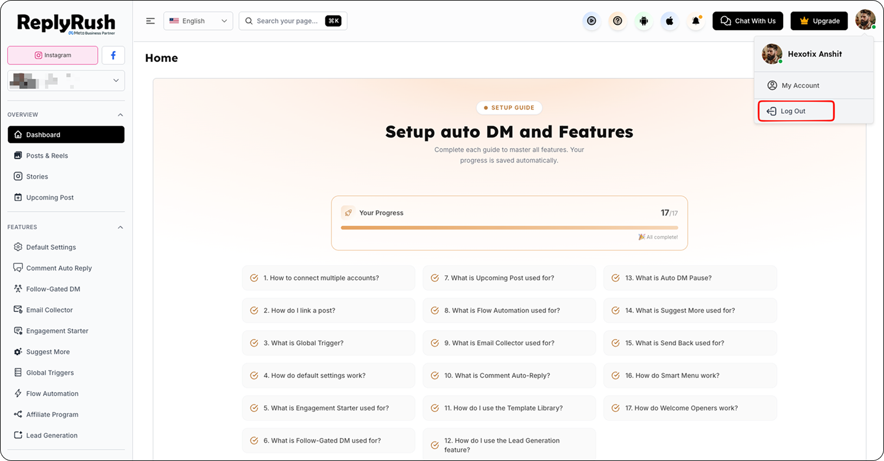This screenshot has width=884, height=461.
Task: Click the check mark on guide 7, Upcoming Post
Action: (435, 278)
